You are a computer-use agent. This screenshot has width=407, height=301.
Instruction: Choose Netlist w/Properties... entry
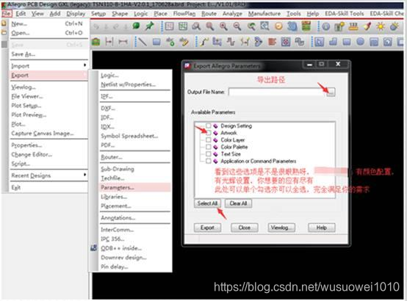(134, 84)
